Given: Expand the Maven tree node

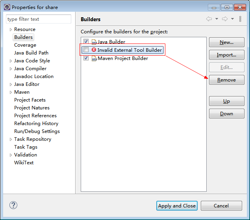Looking at the screenshot, I should pyautogui.click(x=11, y=92).
